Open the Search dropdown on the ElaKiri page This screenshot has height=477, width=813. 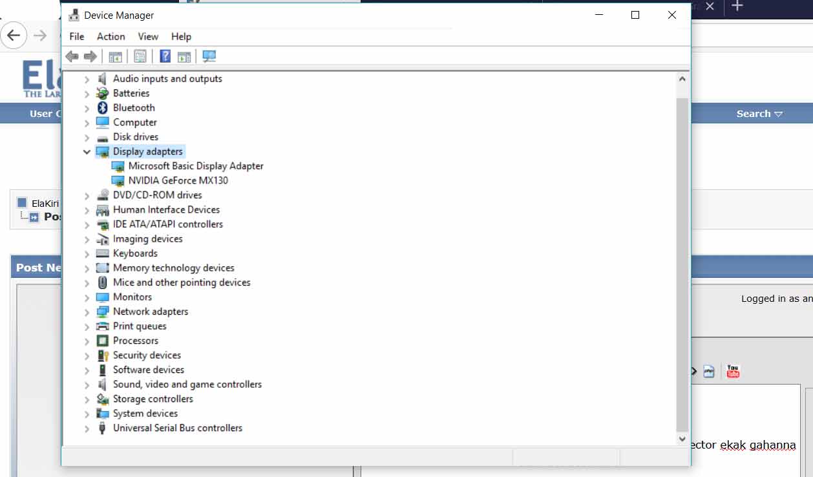pos(759,114)
